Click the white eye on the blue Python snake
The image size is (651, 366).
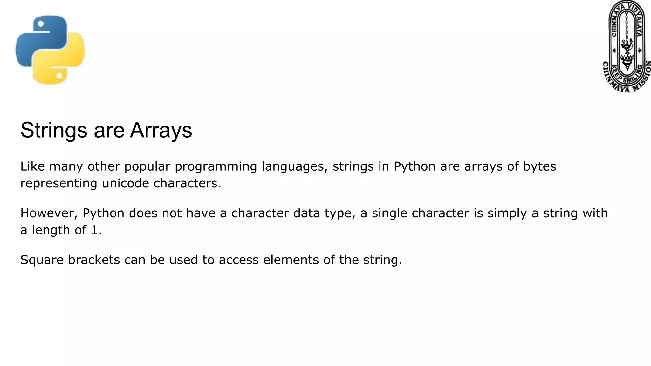(41, 24)
